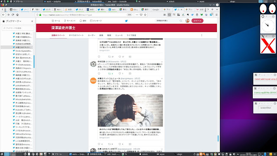Send 中村元弥 tweet via direct message icon

[130, 73]
